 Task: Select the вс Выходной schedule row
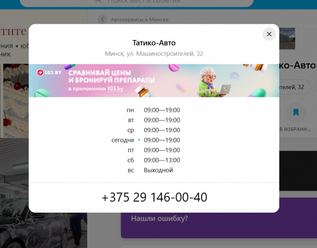pos(150,170)
